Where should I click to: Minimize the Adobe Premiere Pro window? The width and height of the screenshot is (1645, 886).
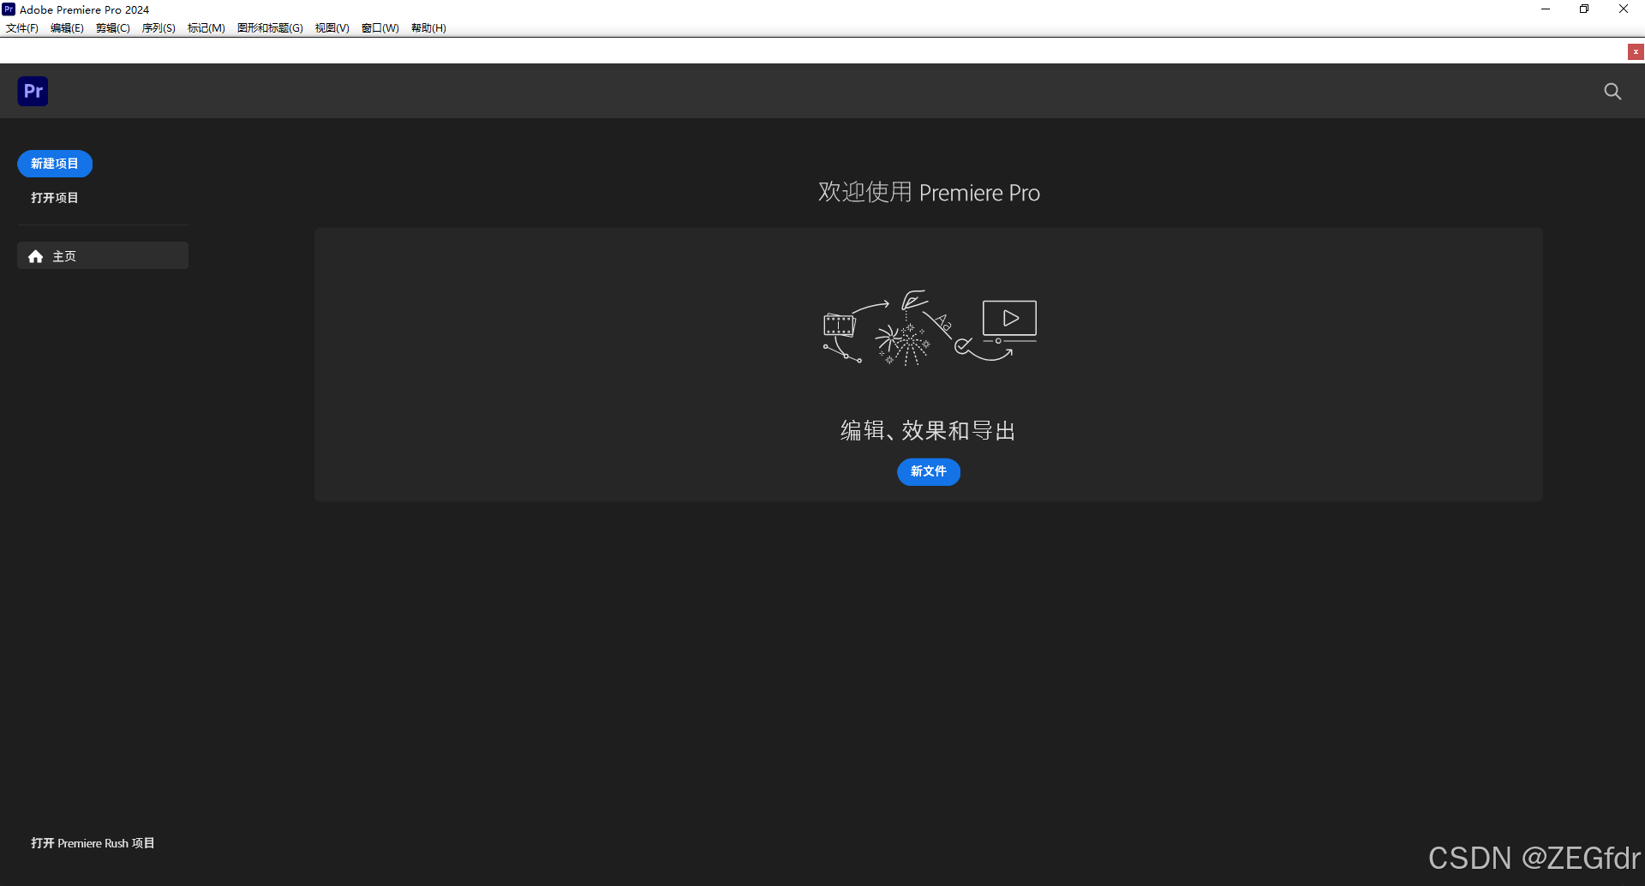coord(1546,9)
